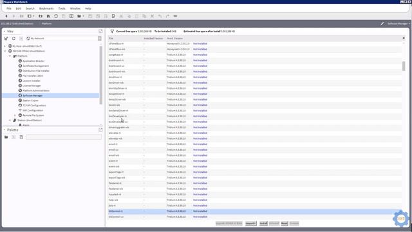The width and height of the screenshot is (412, 232).
Task: Click the Platform segment in the path bar
Action: click(46, 24)
